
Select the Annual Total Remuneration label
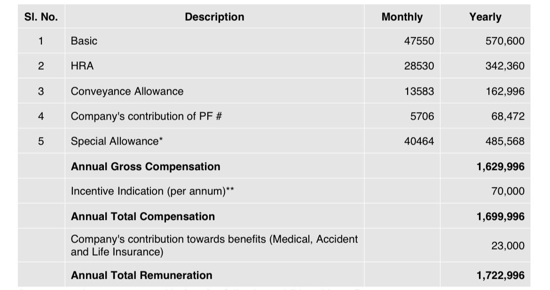pos(141,275)
